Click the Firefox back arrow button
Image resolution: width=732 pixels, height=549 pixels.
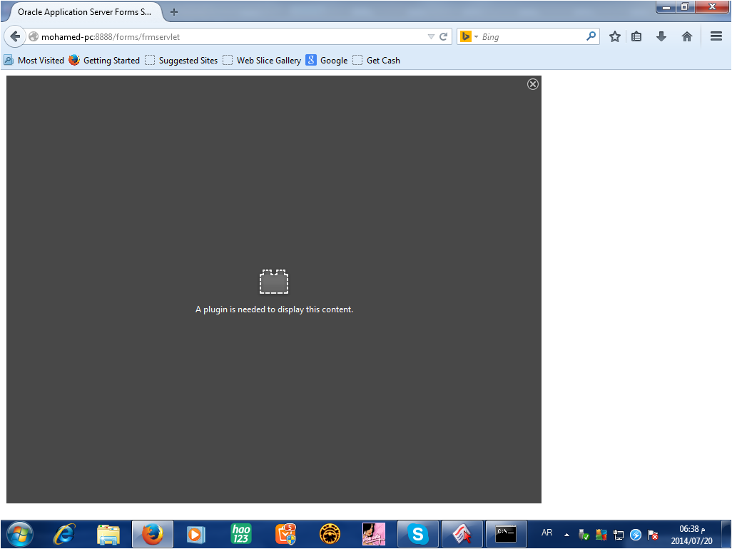click(14, 36)
